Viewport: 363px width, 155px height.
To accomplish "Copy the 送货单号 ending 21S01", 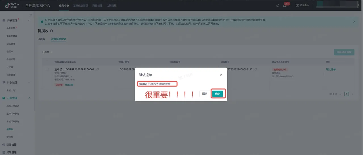I will [x=256, y=69].
